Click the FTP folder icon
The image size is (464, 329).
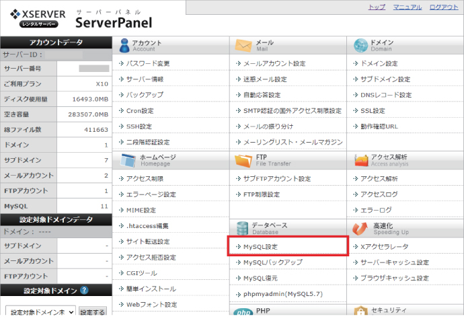click(243, 160)
